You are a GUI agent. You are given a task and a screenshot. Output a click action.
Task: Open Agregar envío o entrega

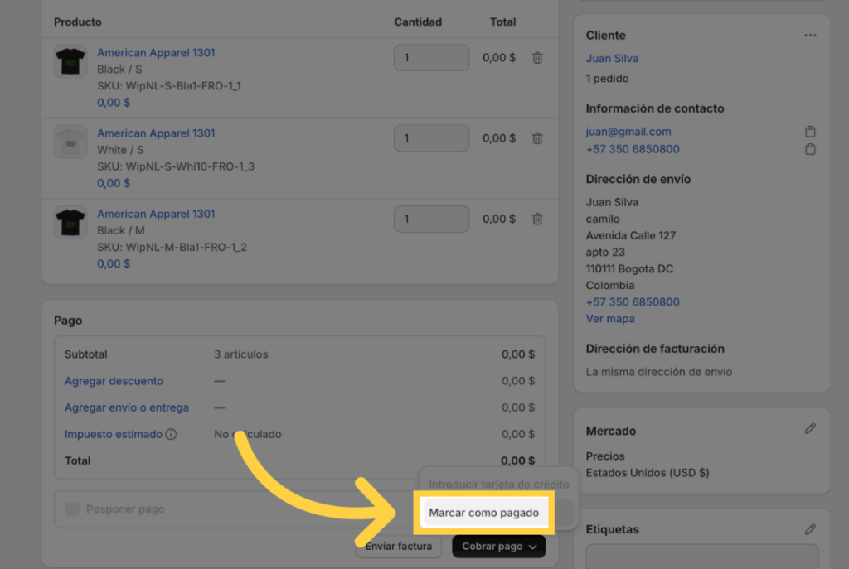pos(126,407)
